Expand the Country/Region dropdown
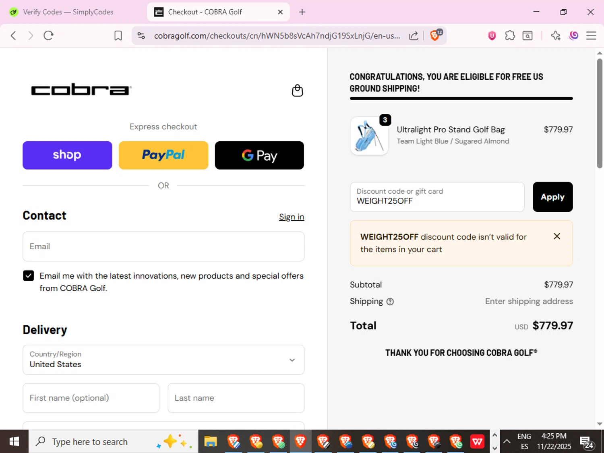604x453 pixels. pyautogui.click(x=163, y=360)
